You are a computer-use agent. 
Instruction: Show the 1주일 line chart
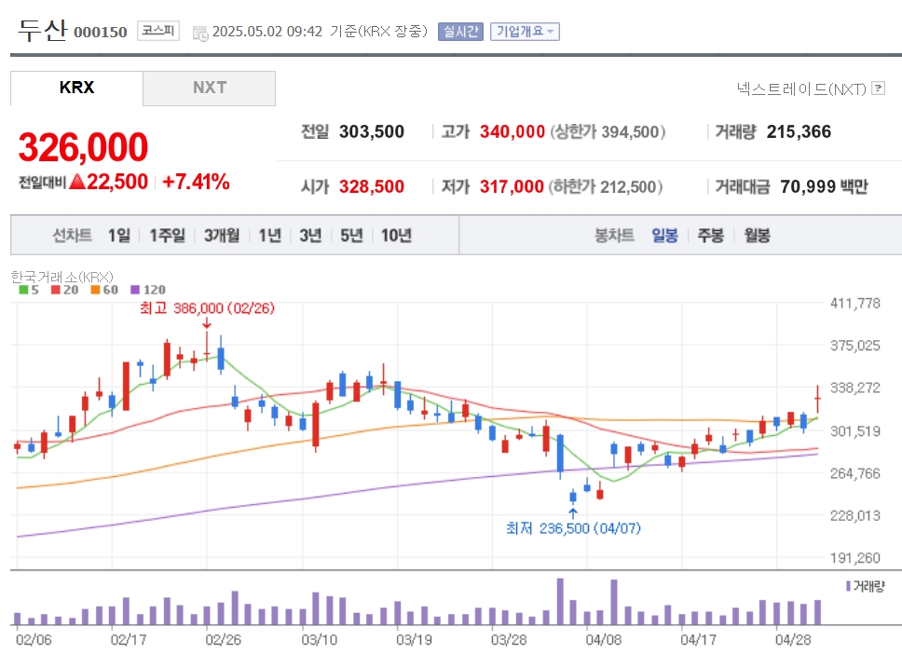pyautogui.click(x=168, y=236)
